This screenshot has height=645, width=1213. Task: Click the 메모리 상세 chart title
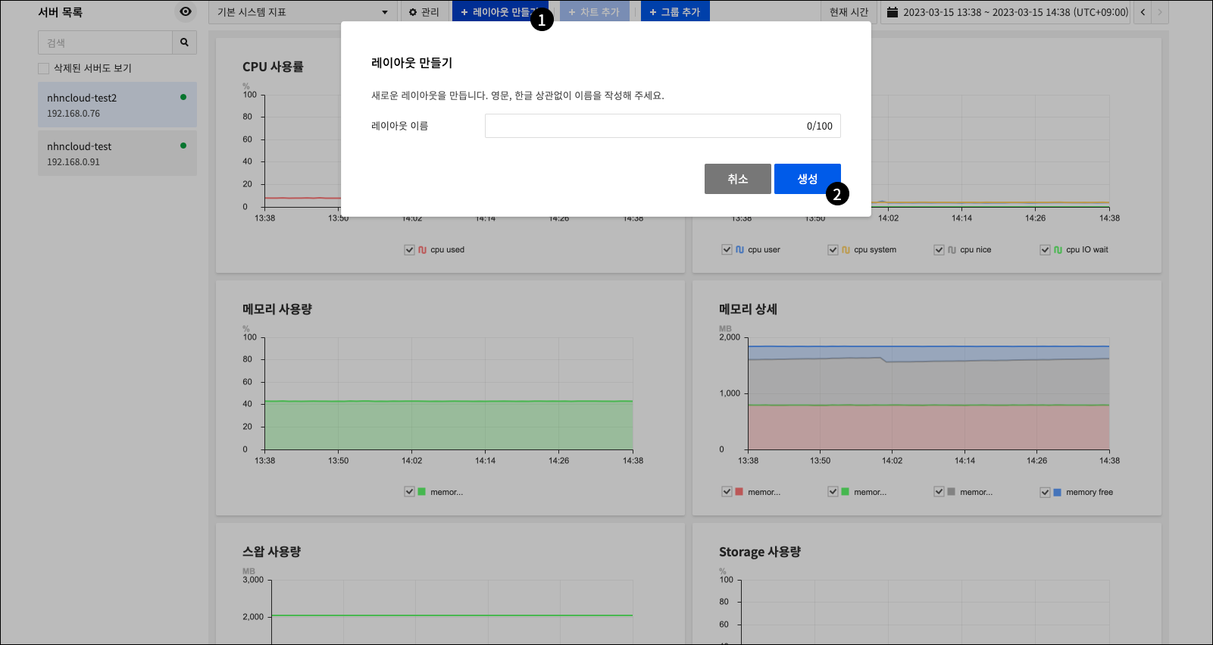[x=748, y=309]
